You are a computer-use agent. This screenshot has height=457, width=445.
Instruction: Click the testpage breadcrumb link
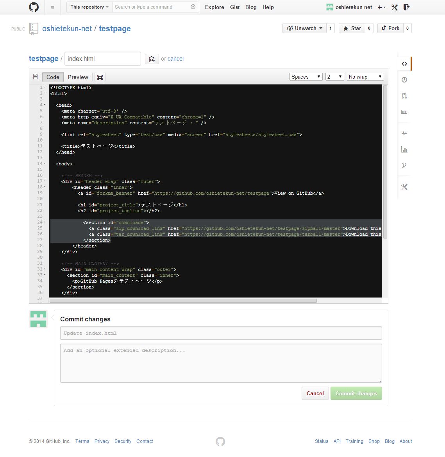pyautogui.click(x=44, y=59)
